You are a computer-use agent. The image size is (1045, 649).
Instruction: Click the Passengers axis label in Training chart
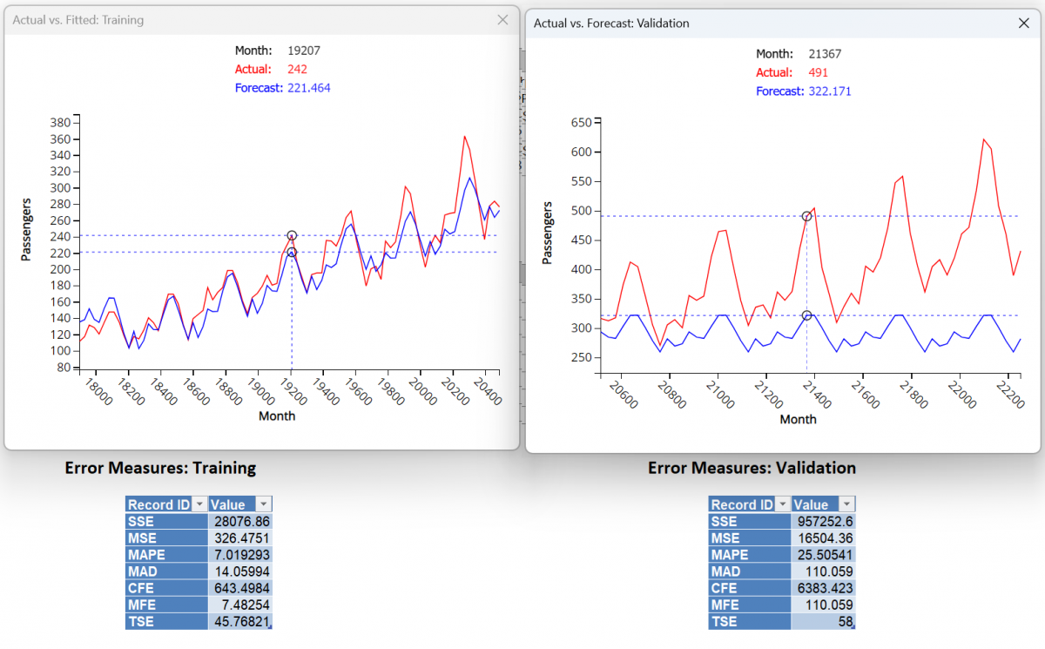click(27, 229)
